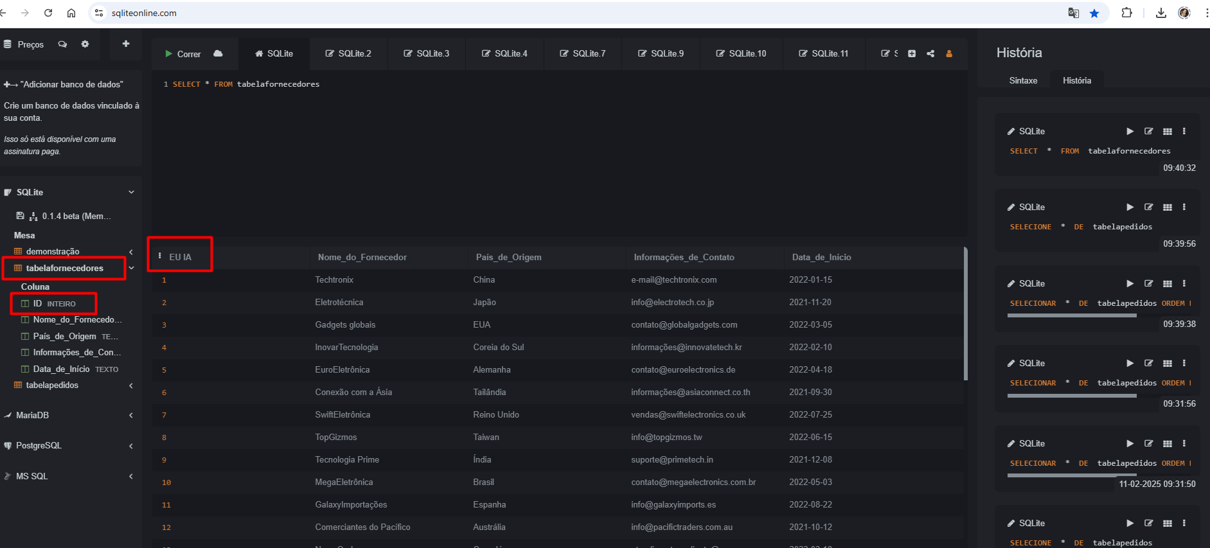The image size is (1210, 548).
Task: Click the Techtronix cell
Action: click(x=334, y=279)
